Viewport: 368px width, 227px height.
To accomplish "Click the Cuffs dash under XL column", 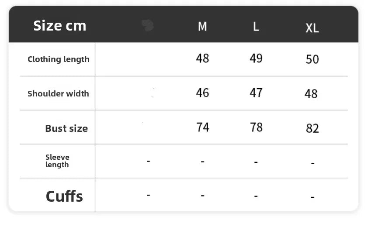I will point(312,197).
